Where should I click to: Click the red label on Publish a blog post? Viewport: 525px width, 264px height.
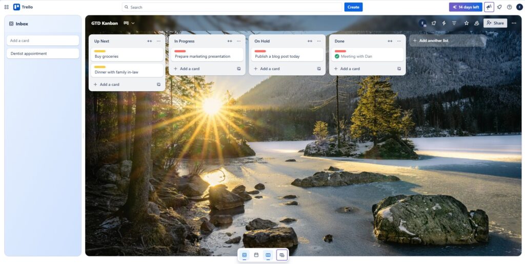[x=260, y=51]
